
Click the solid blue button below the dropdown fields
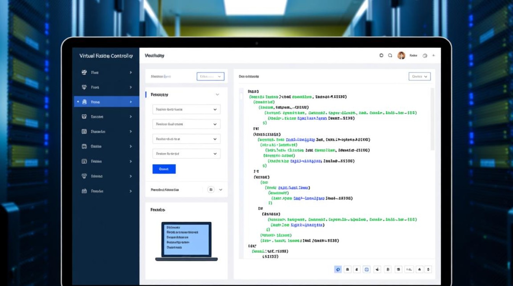pyautogui.click(x=164, y=169)
